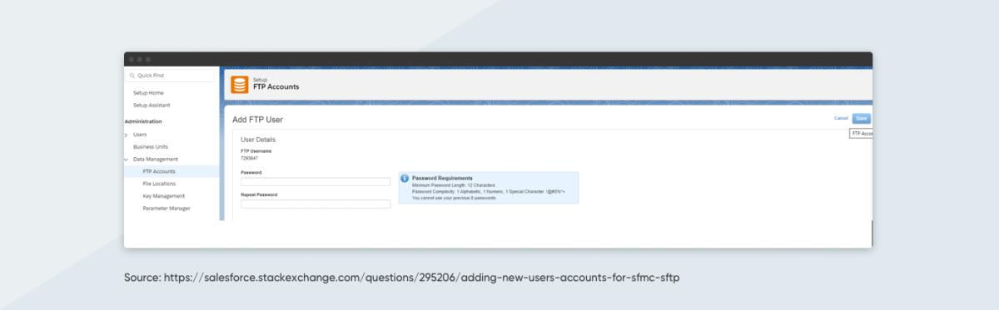Click the Password input field
This screenshot has height=310, width=999.
pos(316,182)
